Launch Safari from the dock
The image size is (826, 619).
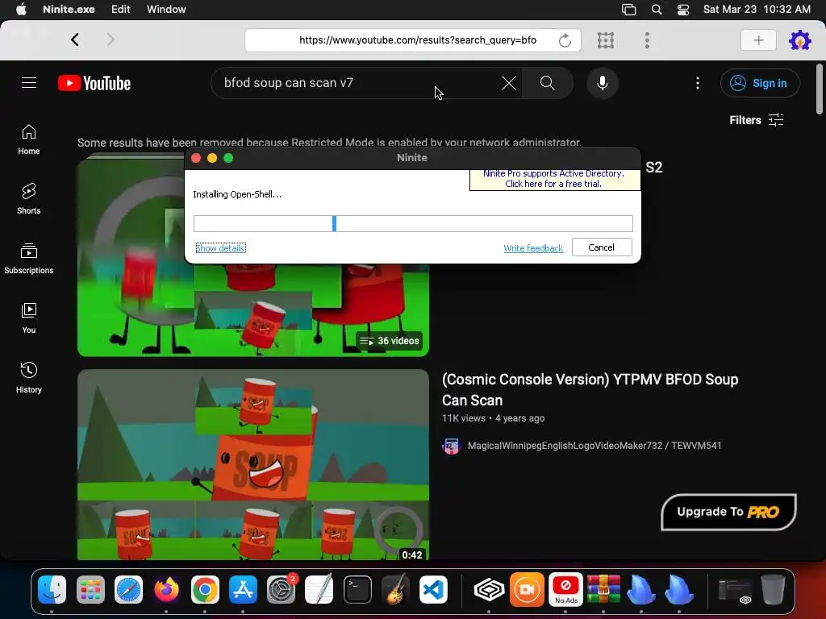(x=128, y=589)
